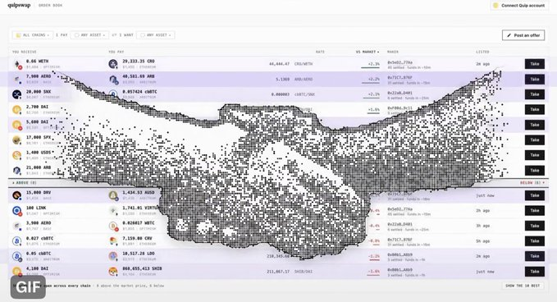Click the SPX token icon beside 17,000 SPX
The image size is (557, 302).
point(16,140)
